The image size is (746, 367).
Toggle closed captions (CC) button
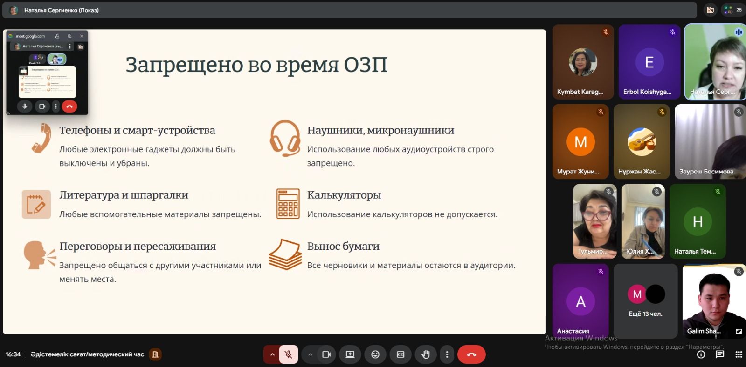401,354
